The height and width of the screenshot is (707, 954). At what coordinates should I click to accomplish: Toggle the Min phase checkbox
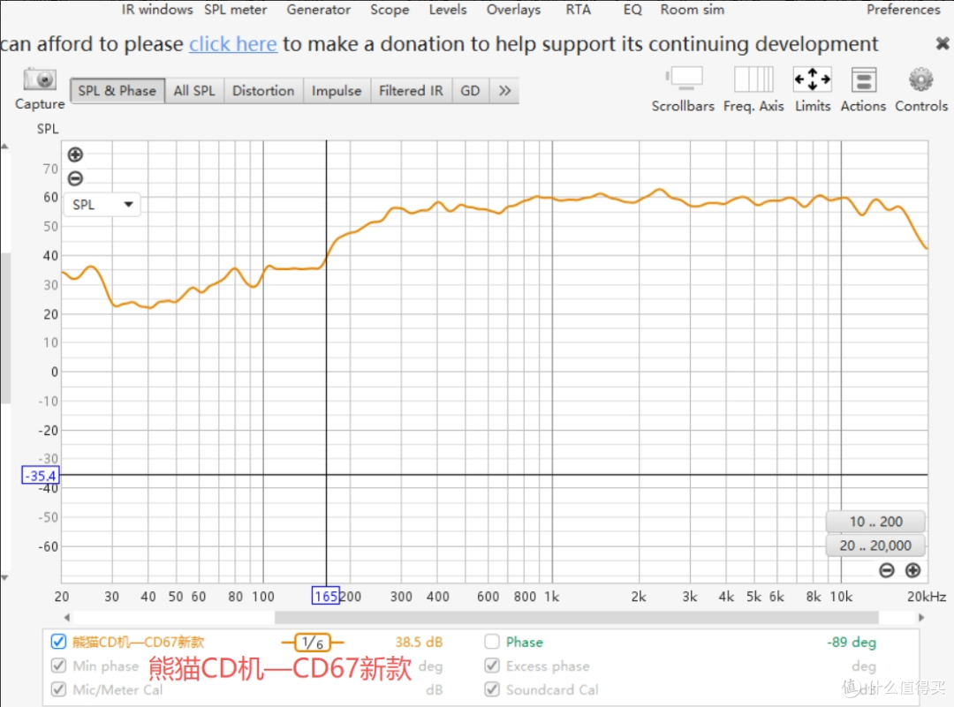click(58, 666)
